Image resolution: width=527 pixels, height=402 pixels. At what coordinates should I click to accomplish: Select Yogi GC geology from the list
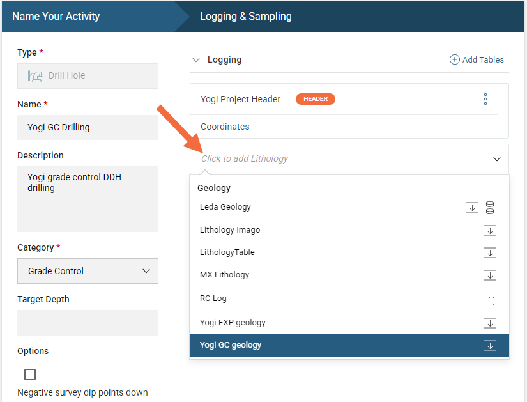(231, 345)
